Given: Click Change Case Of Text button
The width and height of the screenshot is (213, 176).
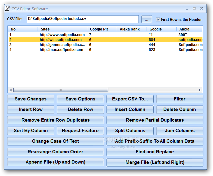Looking at the screenshot, I should tap(56, 141).
